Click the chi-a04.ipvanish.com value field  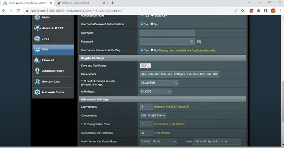[217, 142]
